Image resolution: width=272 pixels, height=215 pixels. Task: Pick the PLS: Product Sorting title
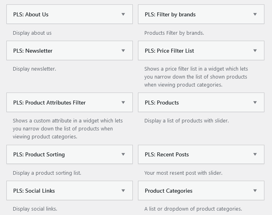coord(39,154)
